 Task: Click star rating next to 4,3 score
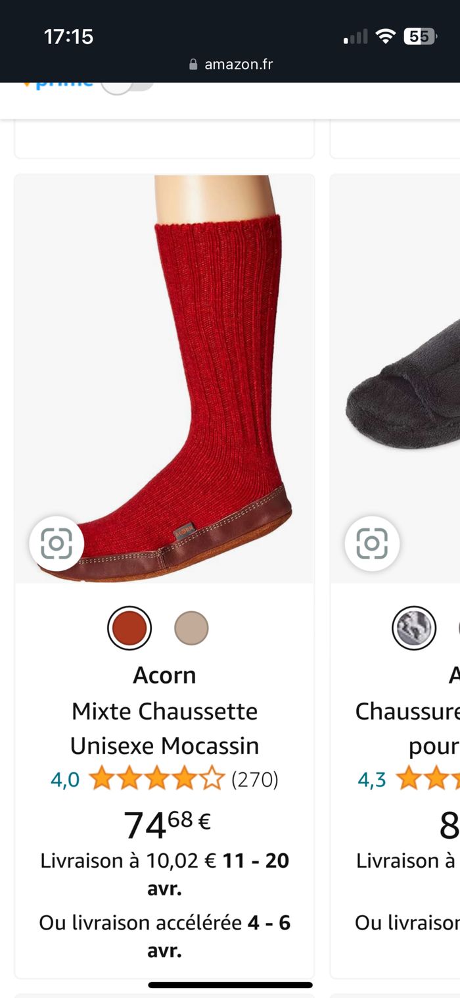pyautogui.click(x=427, y=780)
